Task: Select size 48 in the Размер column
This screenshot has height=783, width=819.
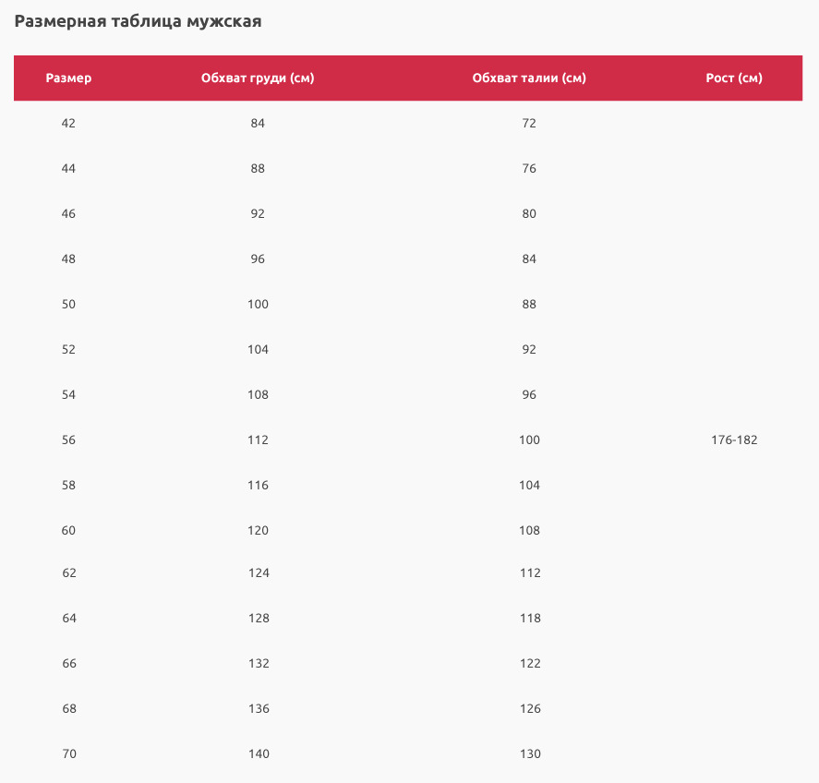Action: 68,259
